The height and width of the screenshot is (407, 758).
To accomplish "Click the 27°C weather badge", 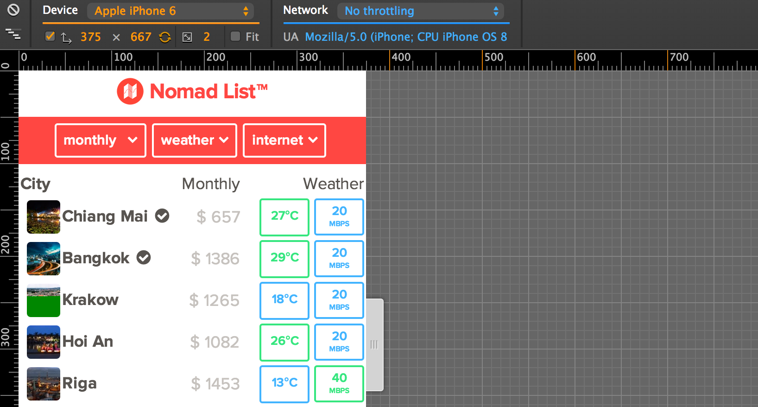I will tap(284, 217).
